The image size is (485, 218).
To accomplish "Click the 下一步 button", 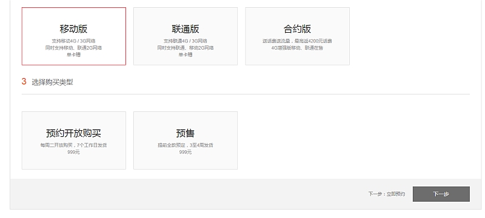I will 441,194.
